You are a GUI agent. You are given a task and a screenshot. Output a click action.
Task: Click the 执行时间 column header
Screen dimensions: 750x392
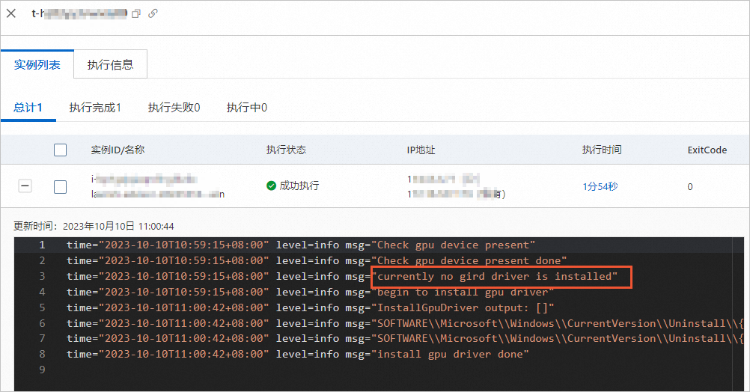point(602,150)
